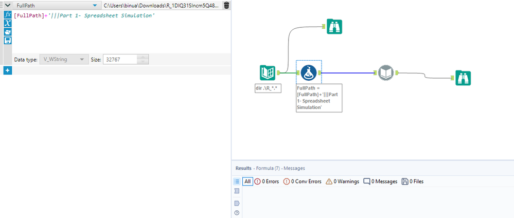Decrease Size with the down stepper arrow

pyautogui.click(x=143, y=62)
